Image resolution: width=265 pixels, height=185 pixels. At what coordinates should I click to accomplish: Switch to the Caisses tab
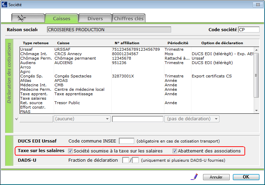click(x=62, y=18)
